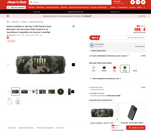Open the Características técnicas tab

[x=26, y=128]
